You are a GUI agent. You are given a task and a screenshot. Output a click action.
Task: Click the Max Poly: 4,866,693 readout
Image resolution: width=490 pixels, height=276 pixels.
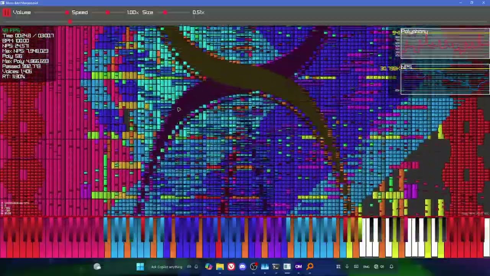point(25,61)
